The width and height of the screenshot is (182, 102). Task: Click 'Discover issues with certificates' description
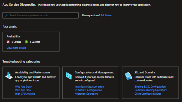[x=154, y=79]
